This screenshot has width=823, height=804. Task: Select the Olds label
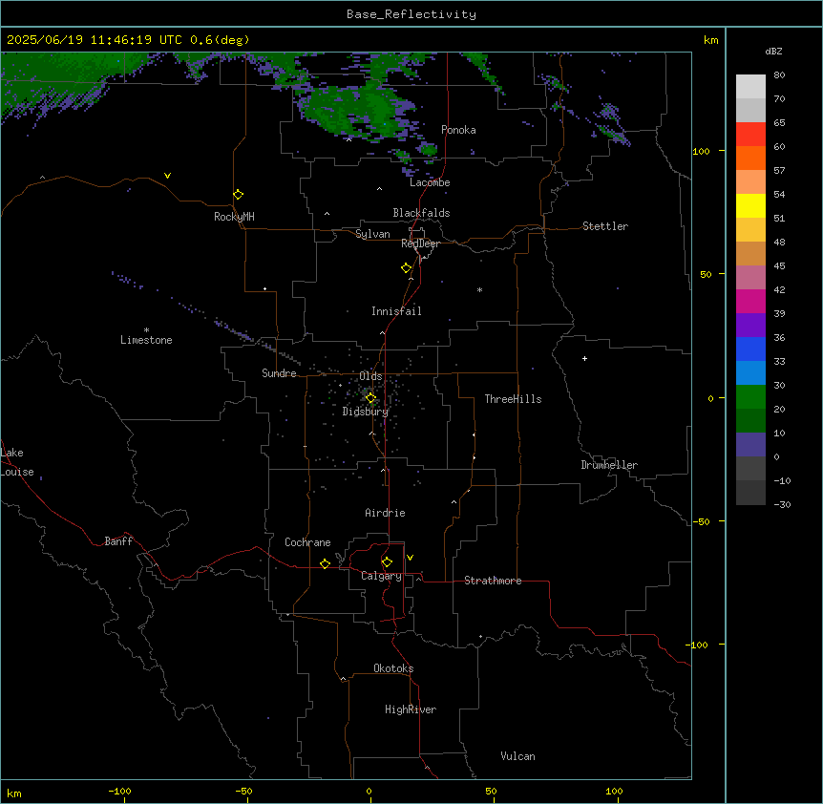coord(370,376)
